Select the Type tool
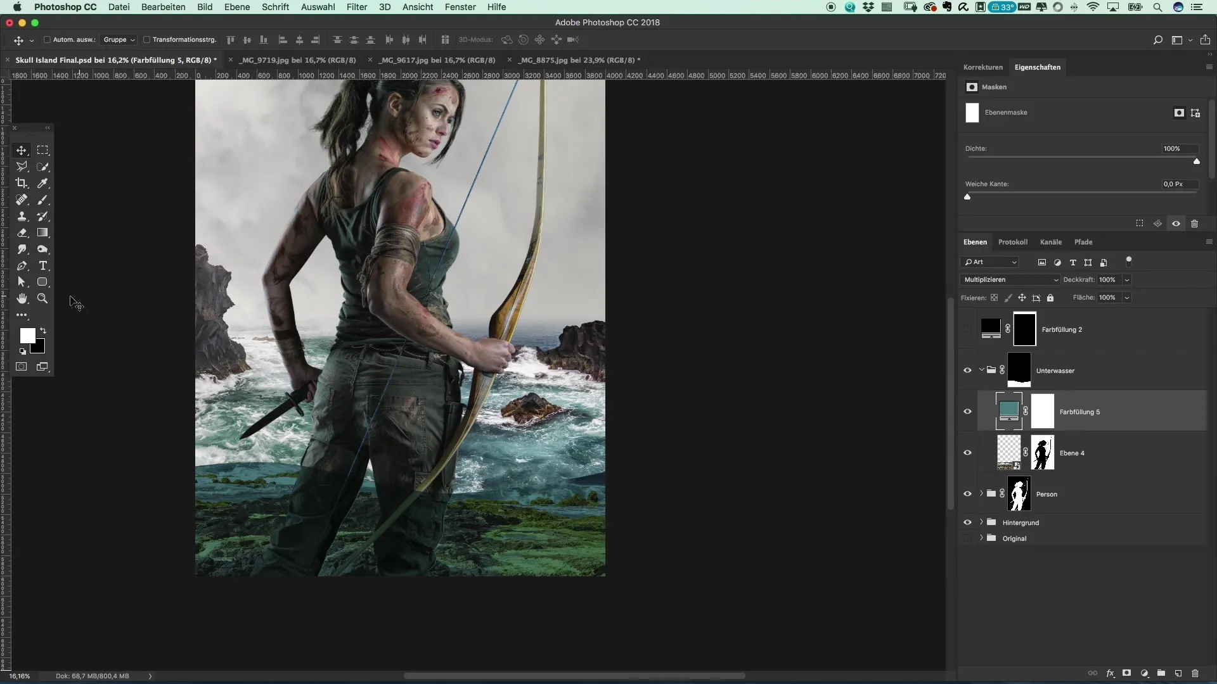 (x=42, y=265)
